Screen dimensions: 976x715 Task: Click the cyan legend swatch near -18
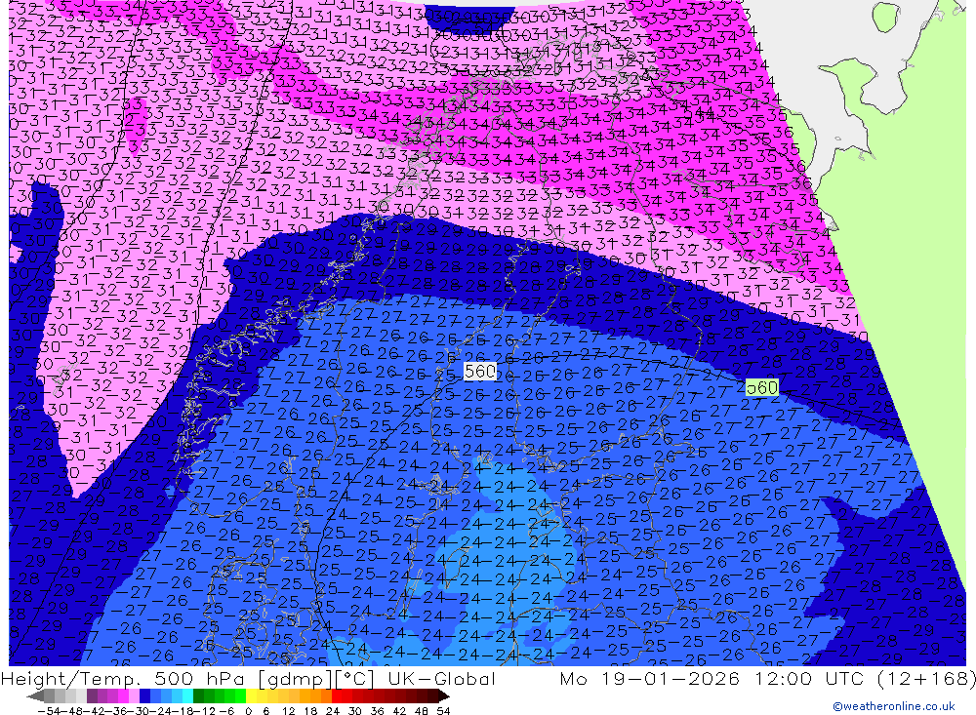click(x=186, y=696)
